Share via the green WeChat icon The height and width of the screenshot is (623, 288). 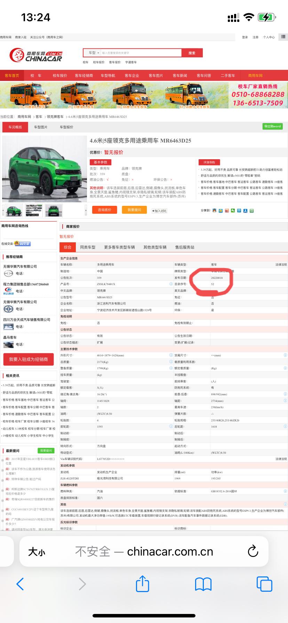(x=233, y=211)
